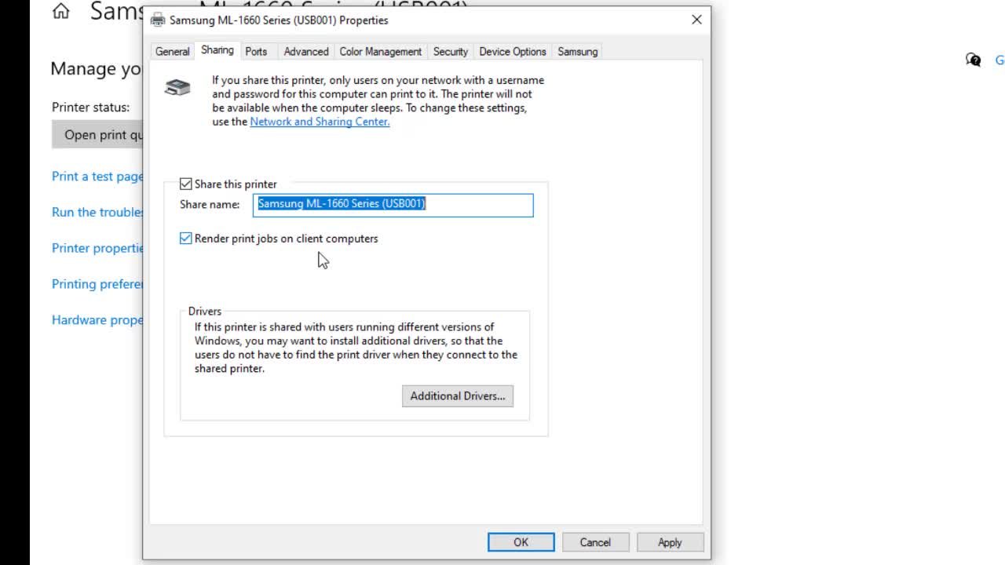
Task: Disable Render print jobs on client computers
Action: (185, 238)
